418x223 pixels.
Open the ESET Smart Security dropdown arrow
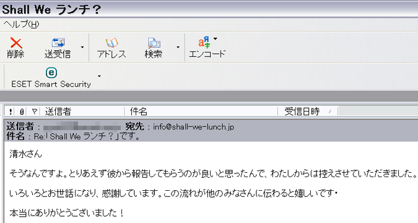tap(99, 76)
